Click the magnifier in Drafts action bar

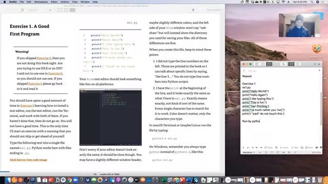point(276,148)
